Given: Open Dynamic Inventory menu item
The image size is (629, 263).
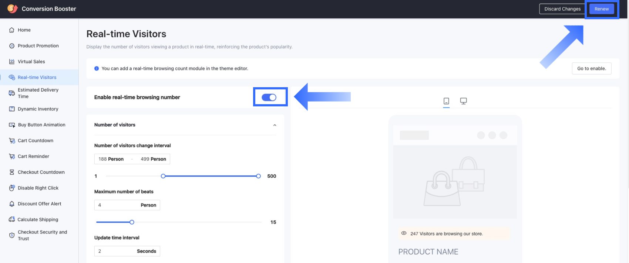Looking at the screenshot, I should [x=38, y=109].
